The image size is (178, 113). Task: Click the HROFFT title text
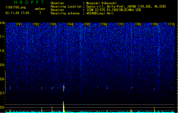29,2
